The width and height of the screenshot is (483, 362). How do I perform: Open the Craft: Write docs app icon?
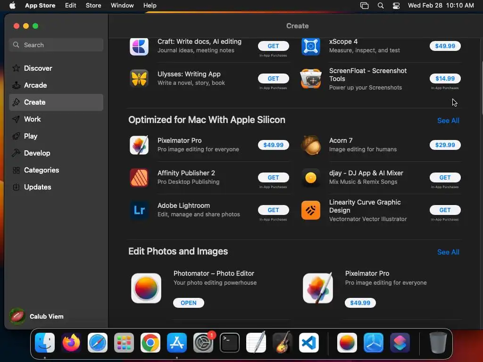click(139, 47)
